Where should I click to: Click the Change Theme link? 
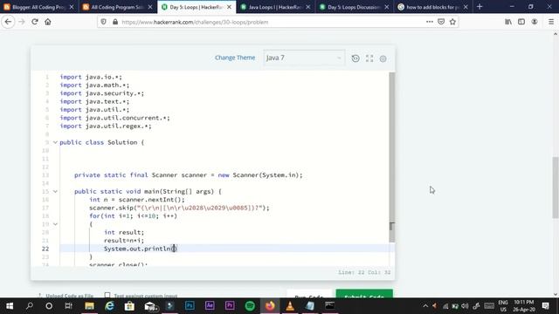click(x=235, y=58)
